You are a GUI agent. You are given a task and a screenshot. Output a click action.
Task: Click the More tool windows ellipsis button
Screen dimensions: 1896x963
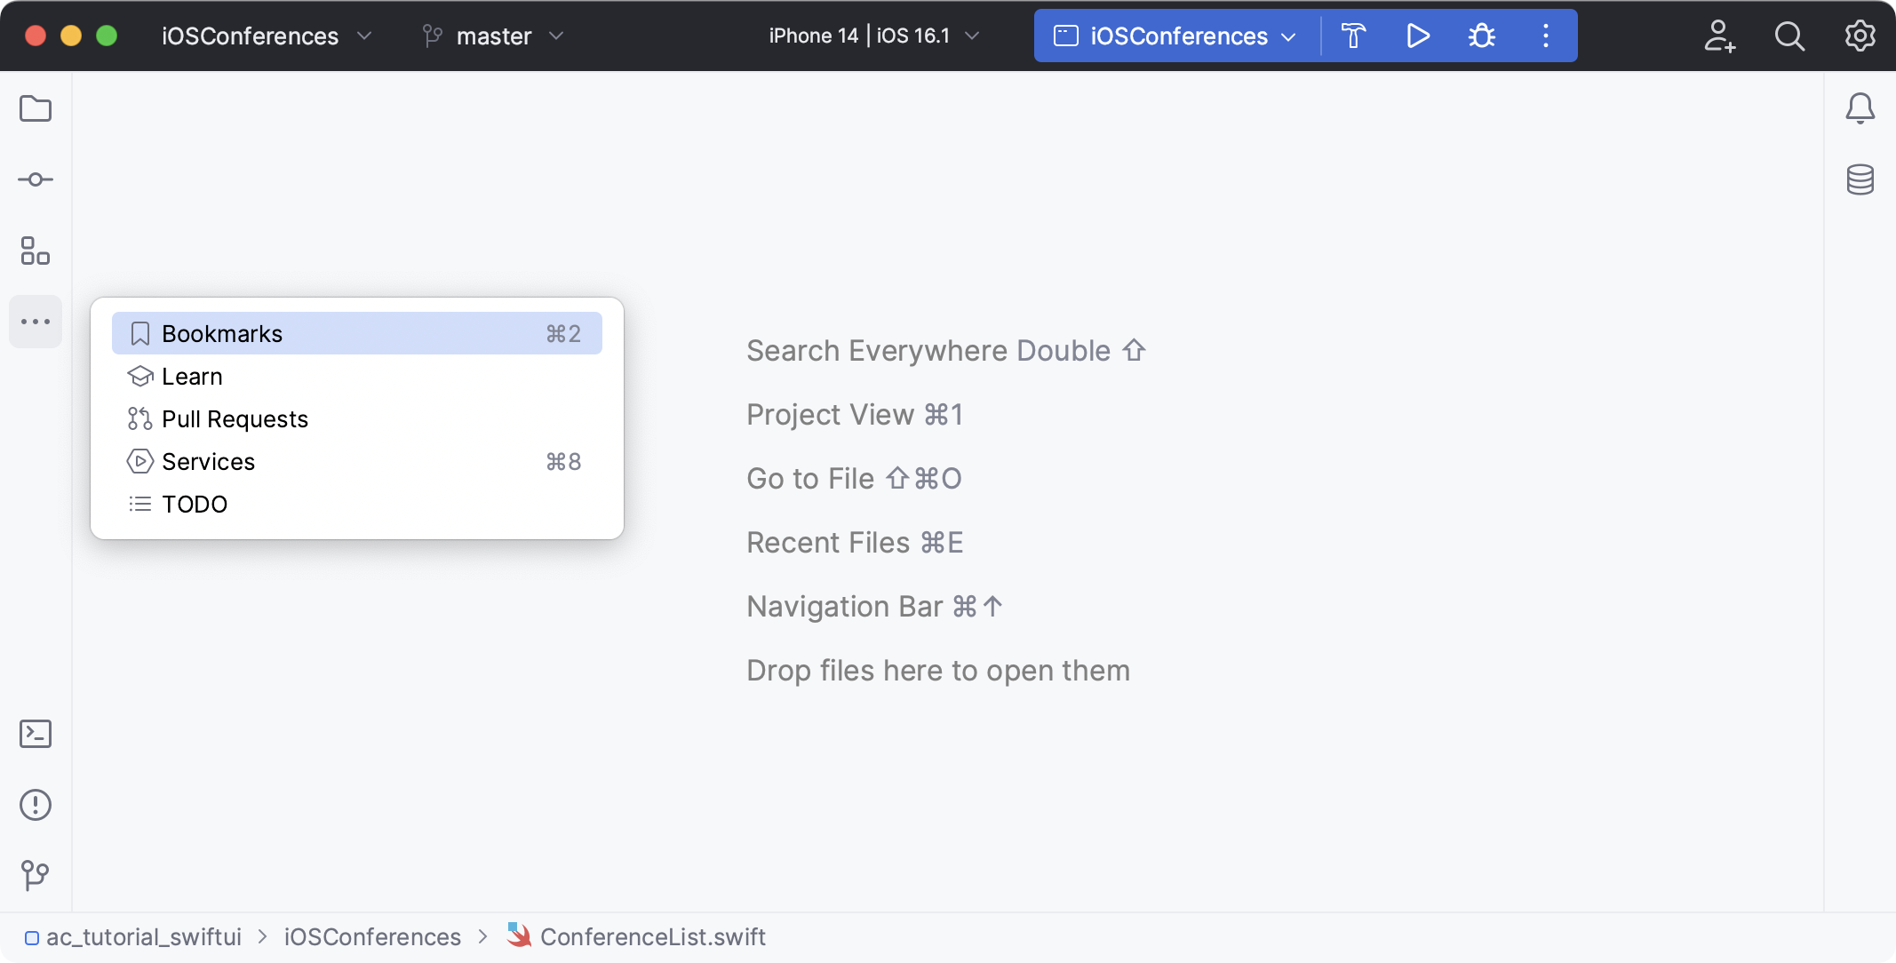tap(36, 322)
